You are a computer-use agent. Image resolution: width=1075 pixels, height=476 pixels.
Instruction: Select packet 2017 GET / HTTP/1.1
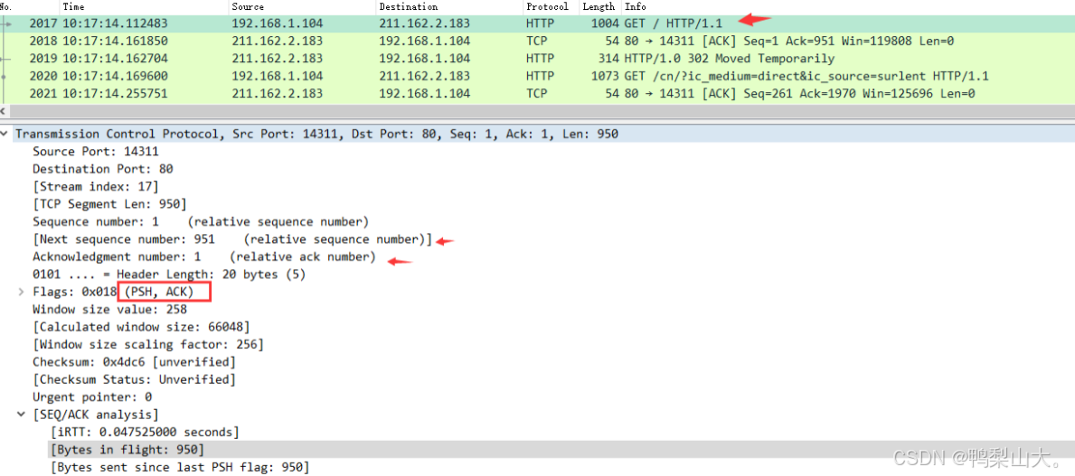click(537, 23)
